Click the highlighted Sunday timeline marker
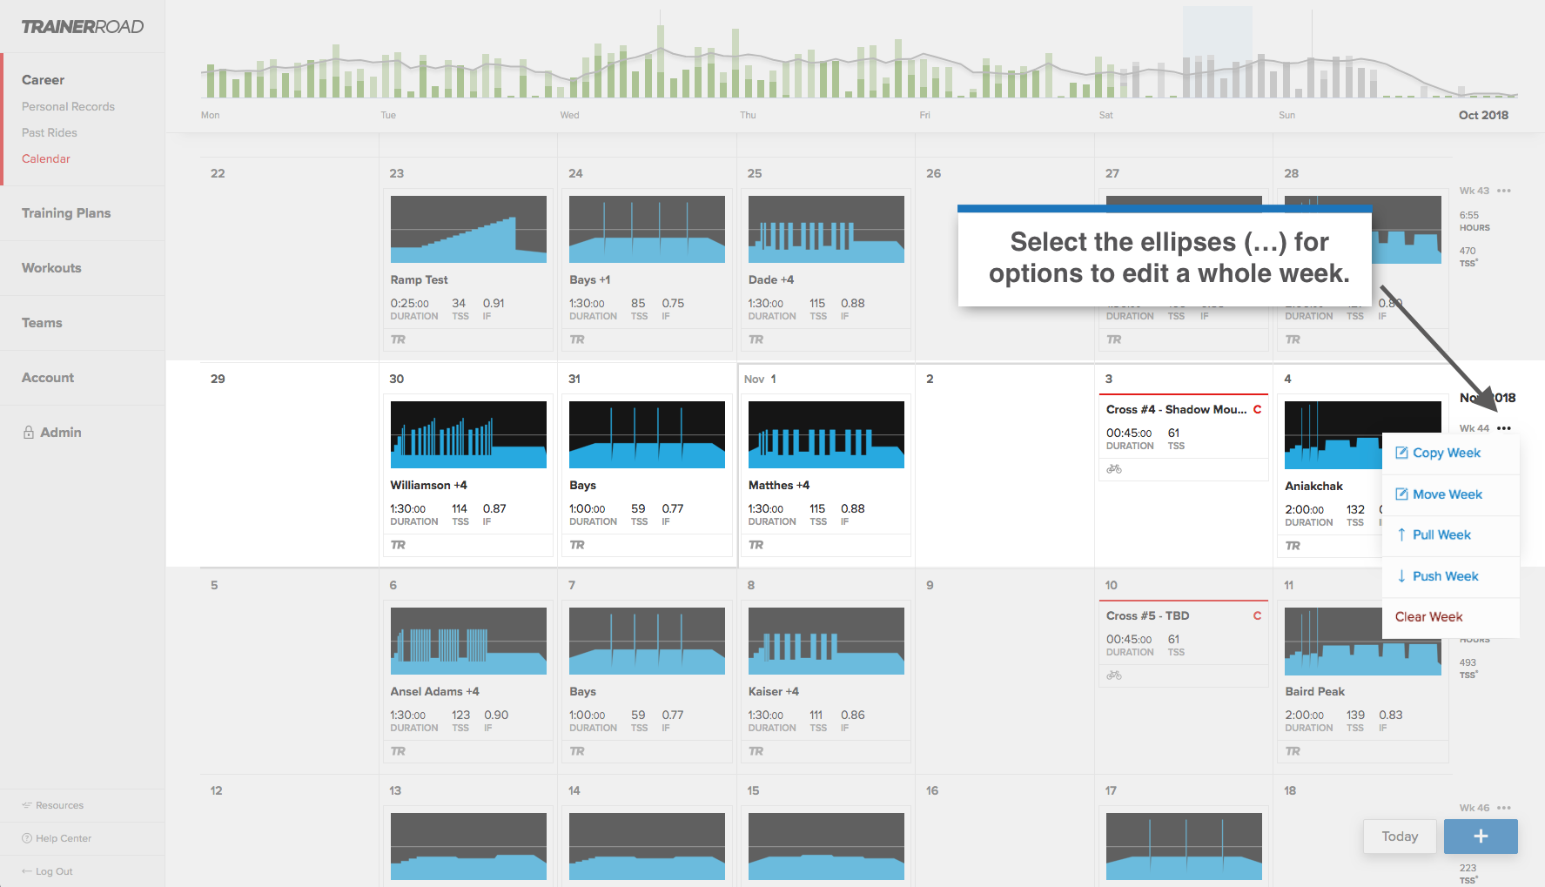 point(1217,52)
